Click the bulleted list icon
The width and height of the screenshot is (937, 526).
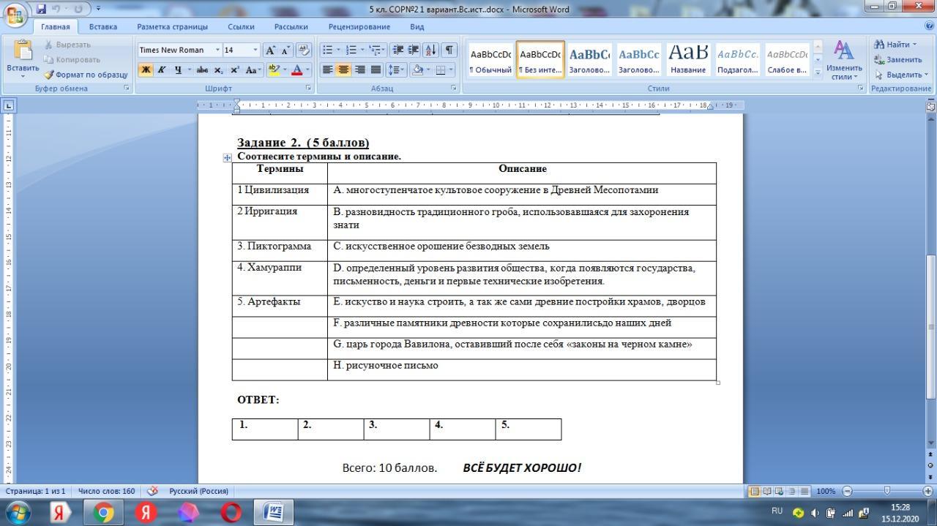point(328,50)
